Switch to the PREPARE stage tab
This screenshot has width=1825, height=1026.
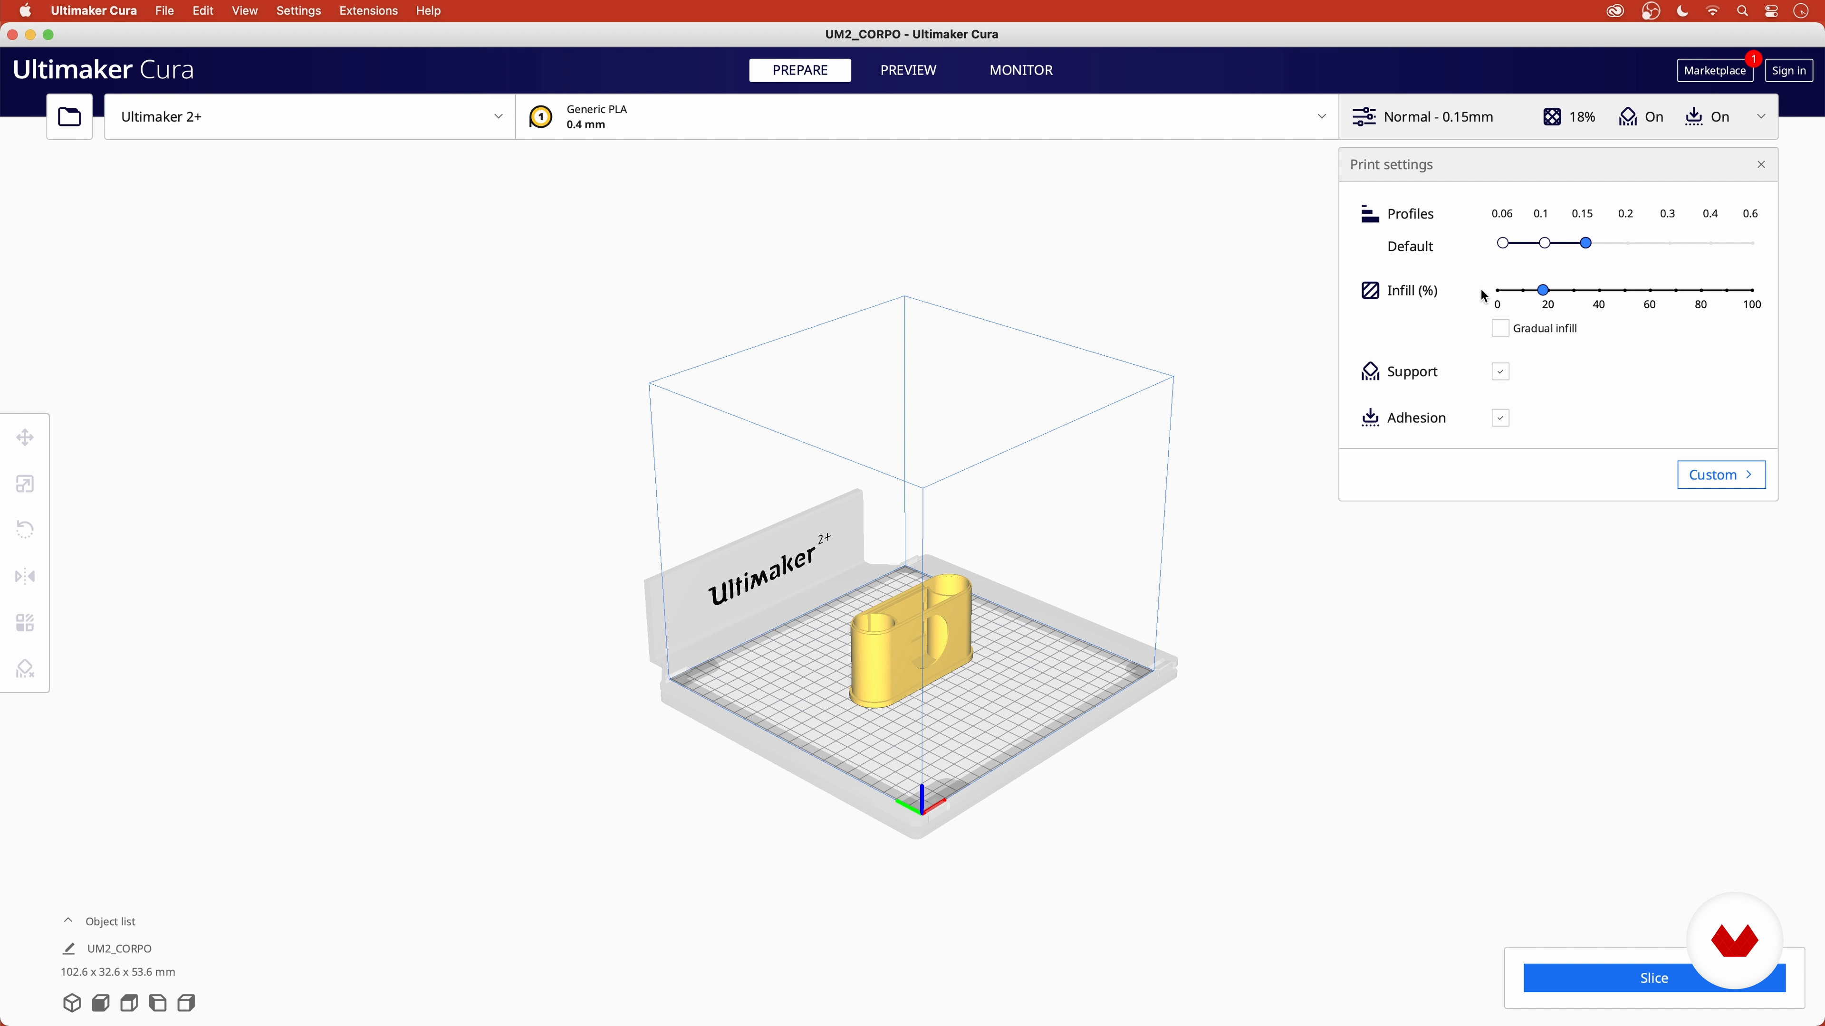800,70
